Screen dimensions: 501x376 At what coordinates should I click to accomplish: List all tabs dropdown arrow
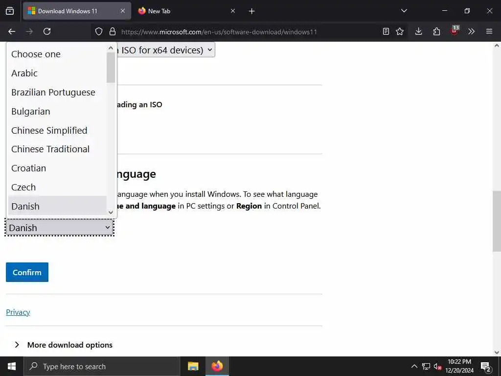coord(404,11)
